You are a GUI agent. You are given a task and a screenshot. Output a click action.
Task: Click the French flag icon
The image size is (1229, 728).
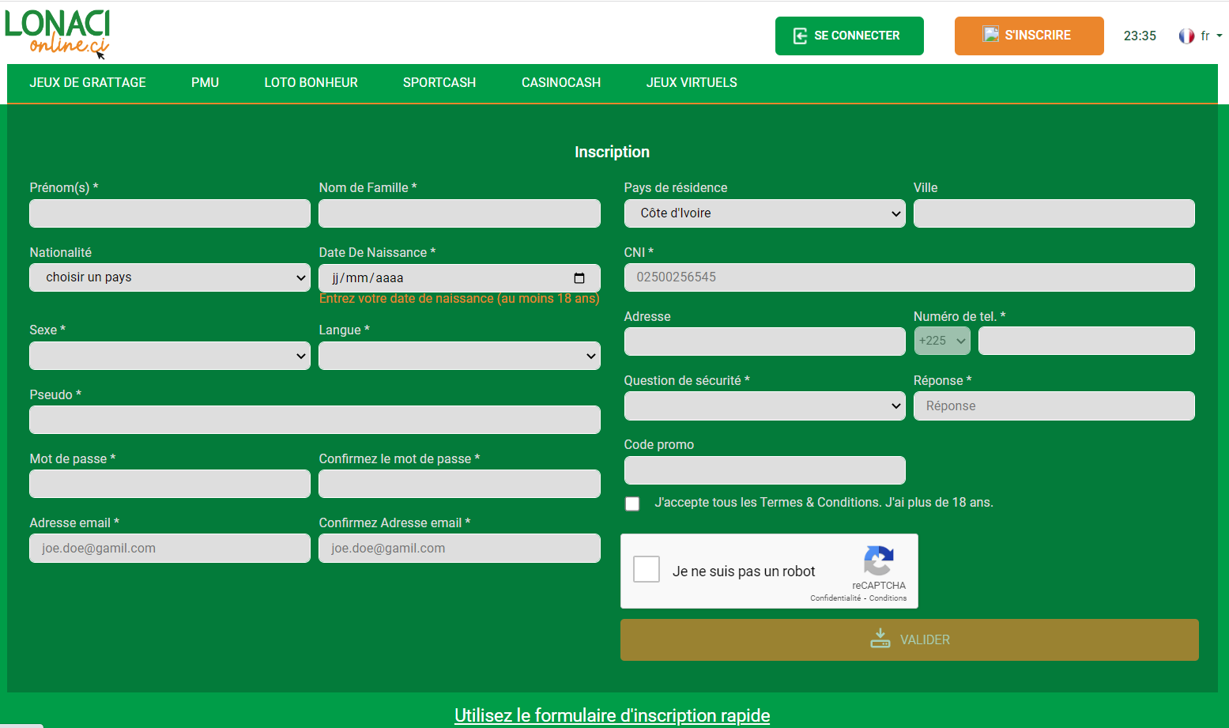pyautogui.click(x=1186, y=36)
